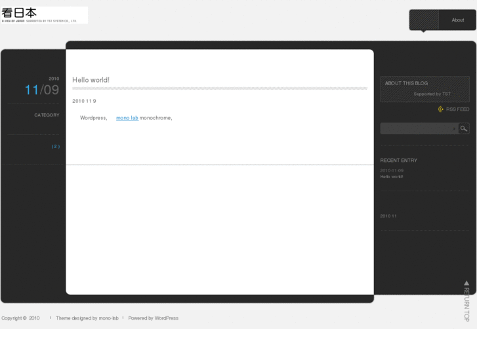Focus the sidebar search input field
The height and width of the screenshot is (357, 477).
click(x=419, y=128)
